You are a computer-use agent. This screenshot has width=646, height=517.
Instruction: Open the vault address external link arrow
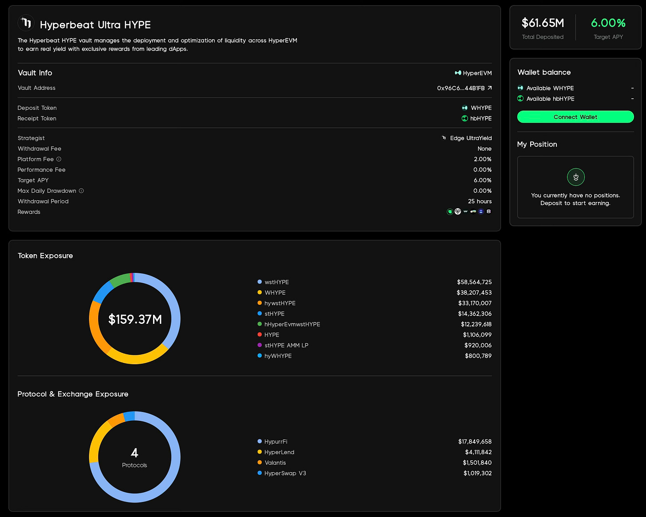tap(490, 88)
